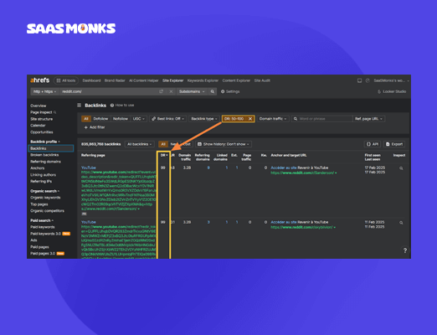
Task: Click the ahrefs logo
Action: click(39, 80)
